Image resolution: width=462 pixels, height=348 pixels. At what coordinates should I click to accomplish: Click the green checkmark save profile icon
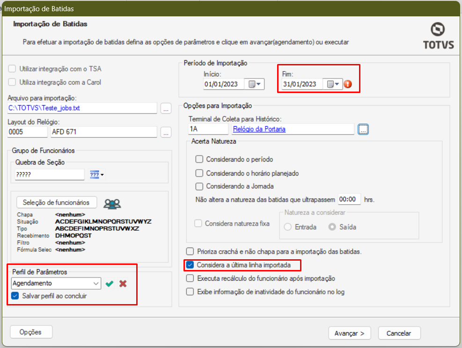pos(110,284)
